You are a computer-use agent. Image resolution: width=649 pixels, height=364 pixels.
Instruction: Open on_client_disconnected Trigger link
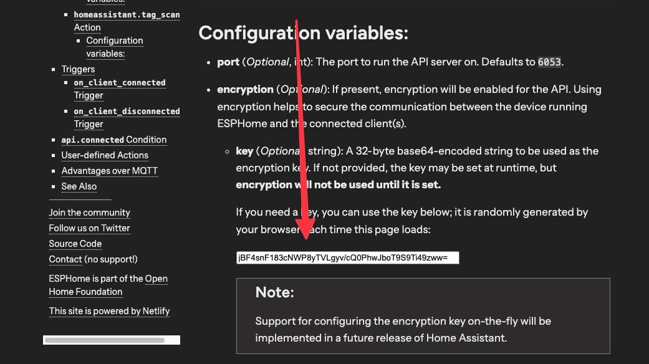pyautogui.click(x=127, y=117)
